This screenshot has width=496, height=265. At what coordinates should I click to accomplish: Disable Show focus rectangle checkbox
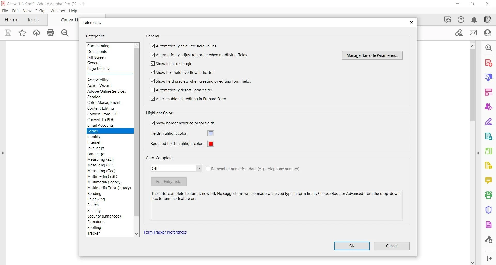tap(153, 63)
